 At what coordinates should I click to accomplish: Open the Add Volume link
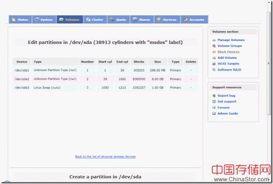(x=227, y=58)
